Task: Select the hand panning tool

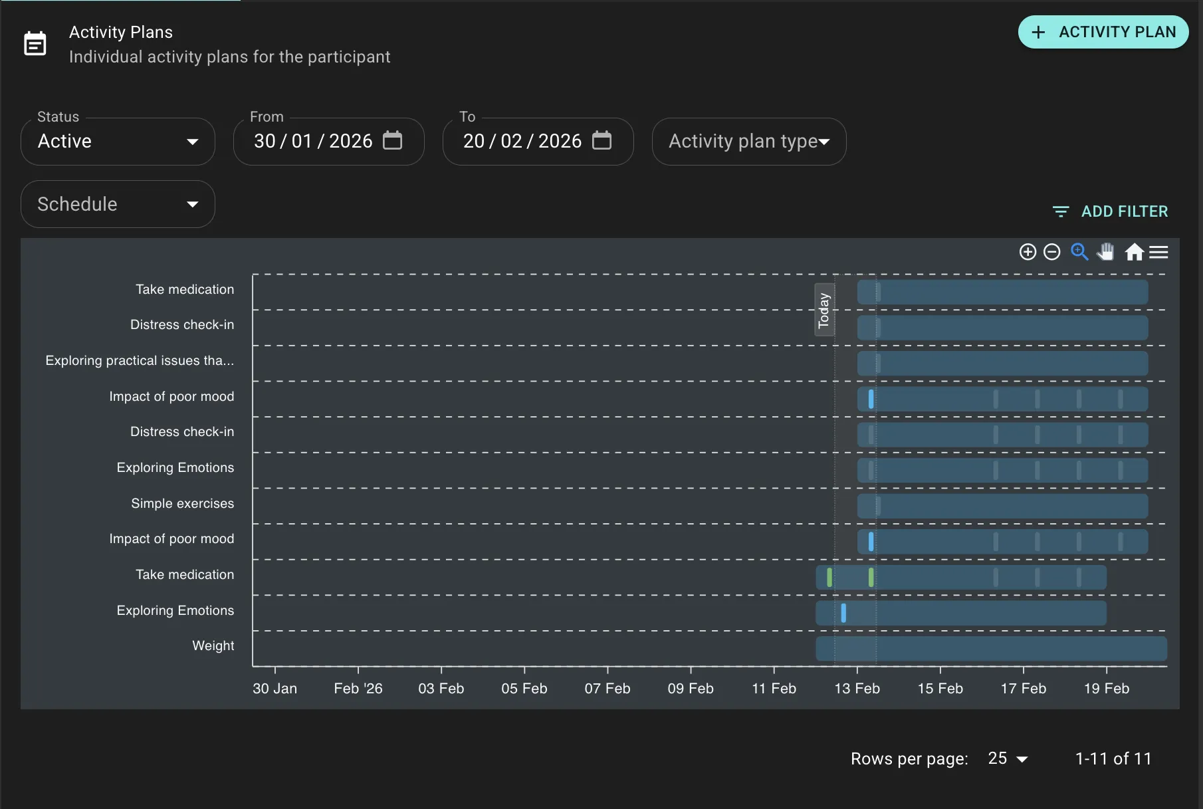Action: click(1106, 252)
